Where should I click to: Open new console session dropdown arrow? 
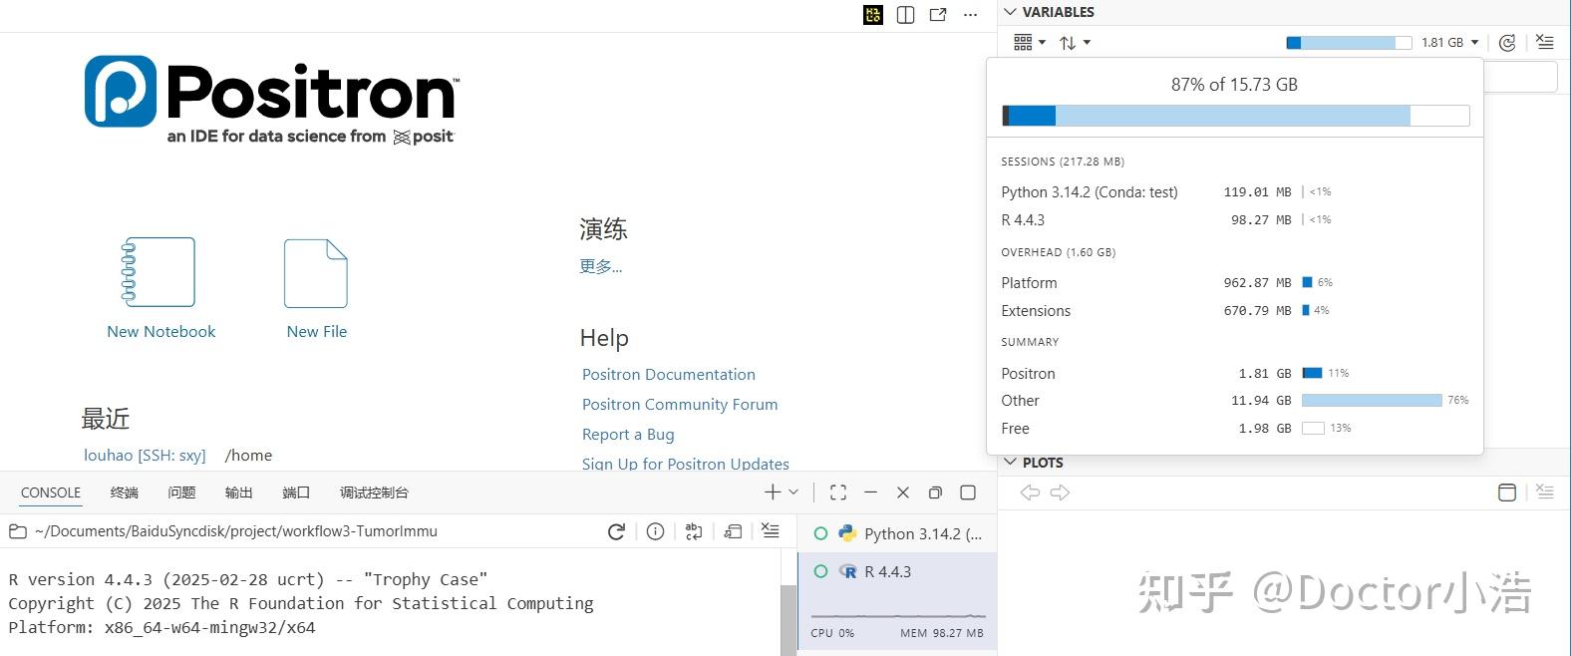pyautogui.click(x=793, y=492)
